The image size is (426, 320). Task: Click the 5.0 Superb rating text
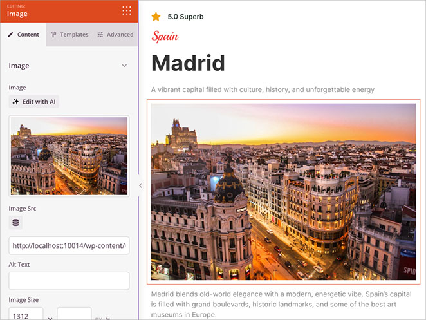pos(185,17)
